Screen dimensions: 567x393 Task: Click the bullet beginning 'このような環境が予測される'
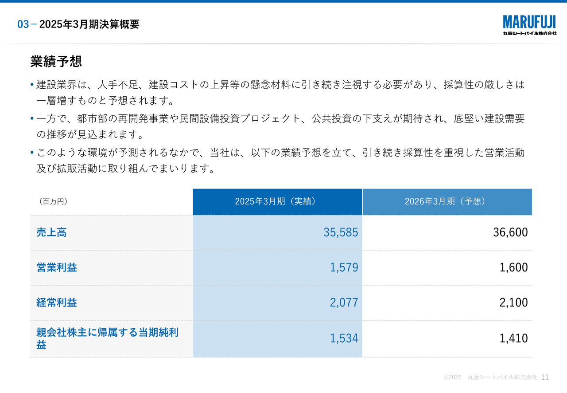(x=280, y=161)
